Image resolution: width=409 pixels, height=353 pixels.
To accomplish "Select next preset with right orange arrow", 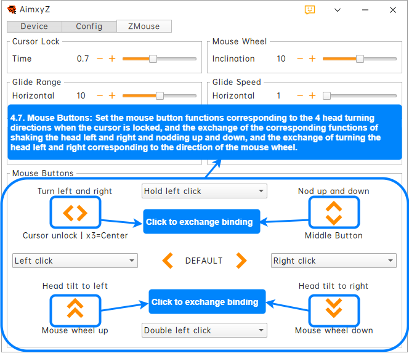I will point(241,261).
